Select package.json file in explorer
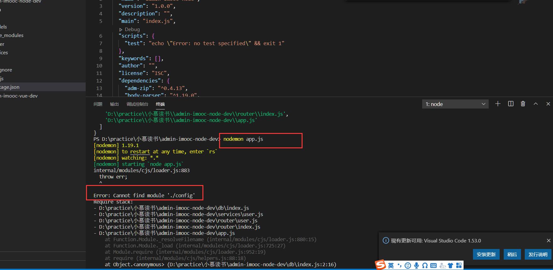The width and height of the screenshot is (553, 270). (43, 87)
